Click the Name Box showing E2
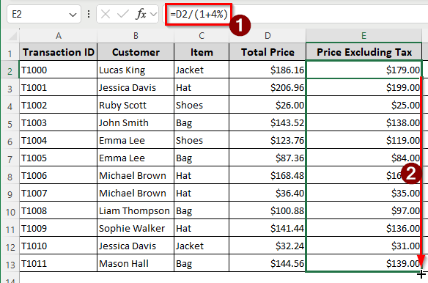This screenshot has height=283, width=428. tap(44, 14)
